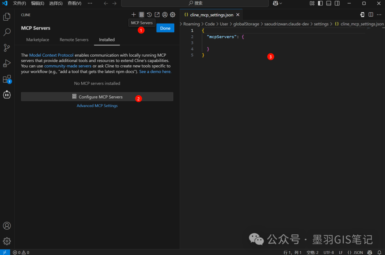This screenshot has width=385, height=255.
Task: Click the Configure MCP Servers button
Action: 97,97
